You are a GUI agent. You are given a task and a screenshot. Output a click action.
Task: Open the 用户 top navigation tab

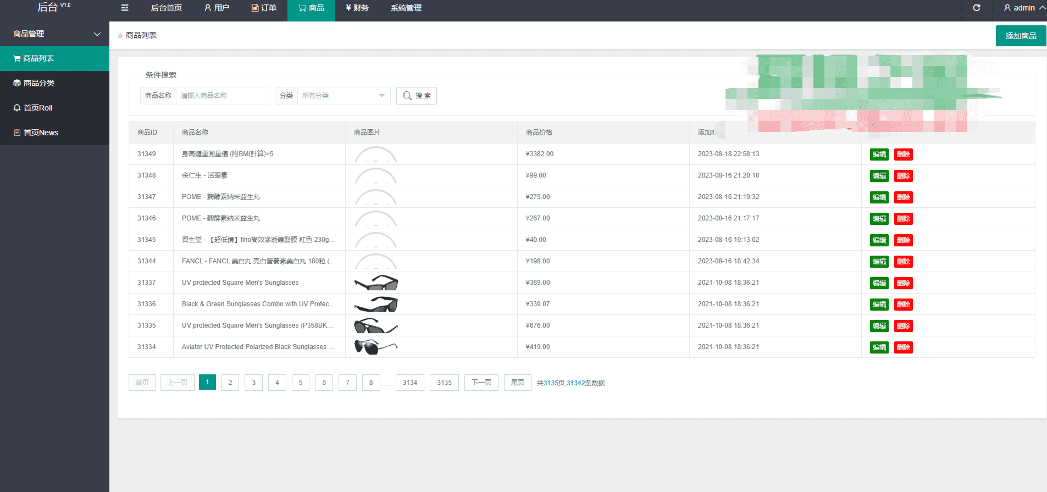click(x=217, y=8)
